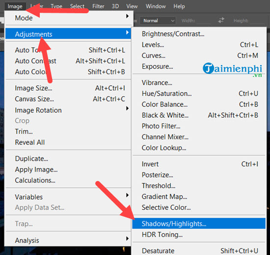The image size is (270, 255).
Task: Choose Duplicate...
Action: [x=68, y=159]
